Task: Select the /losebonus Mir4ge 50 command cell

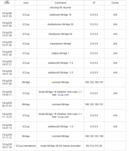Action: (60, 34)
